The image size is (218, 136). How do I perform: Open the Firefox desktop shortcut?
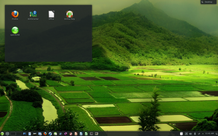(x=15, y=15)
